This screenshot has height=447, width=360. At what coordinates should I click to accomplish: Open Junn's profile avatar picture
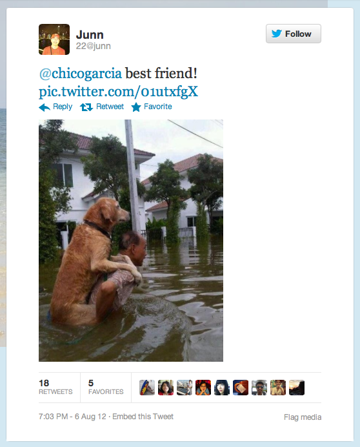[x=54, y=39]
